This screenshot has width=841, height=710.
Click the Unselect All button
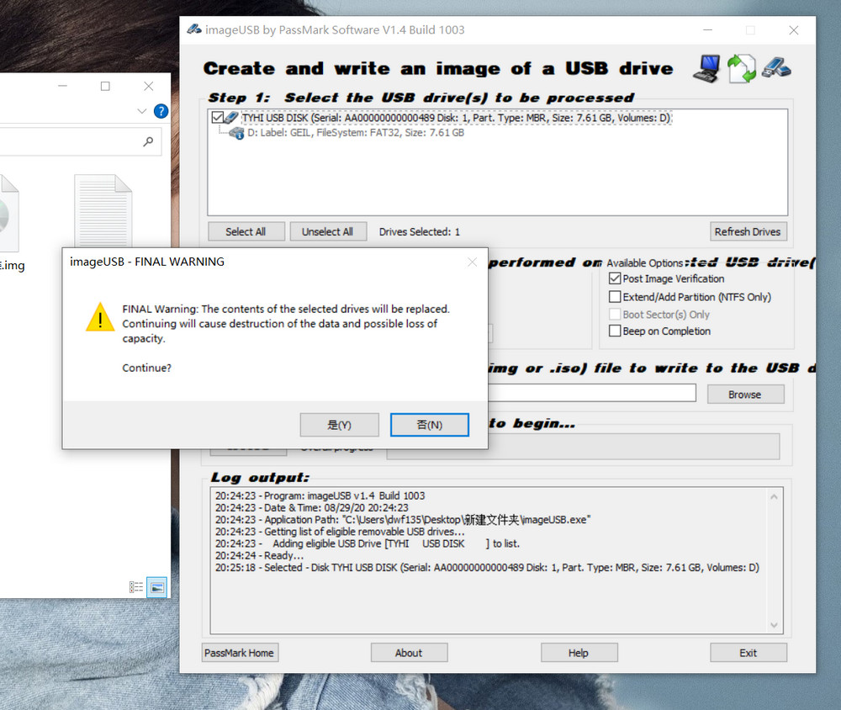[328, 232]
